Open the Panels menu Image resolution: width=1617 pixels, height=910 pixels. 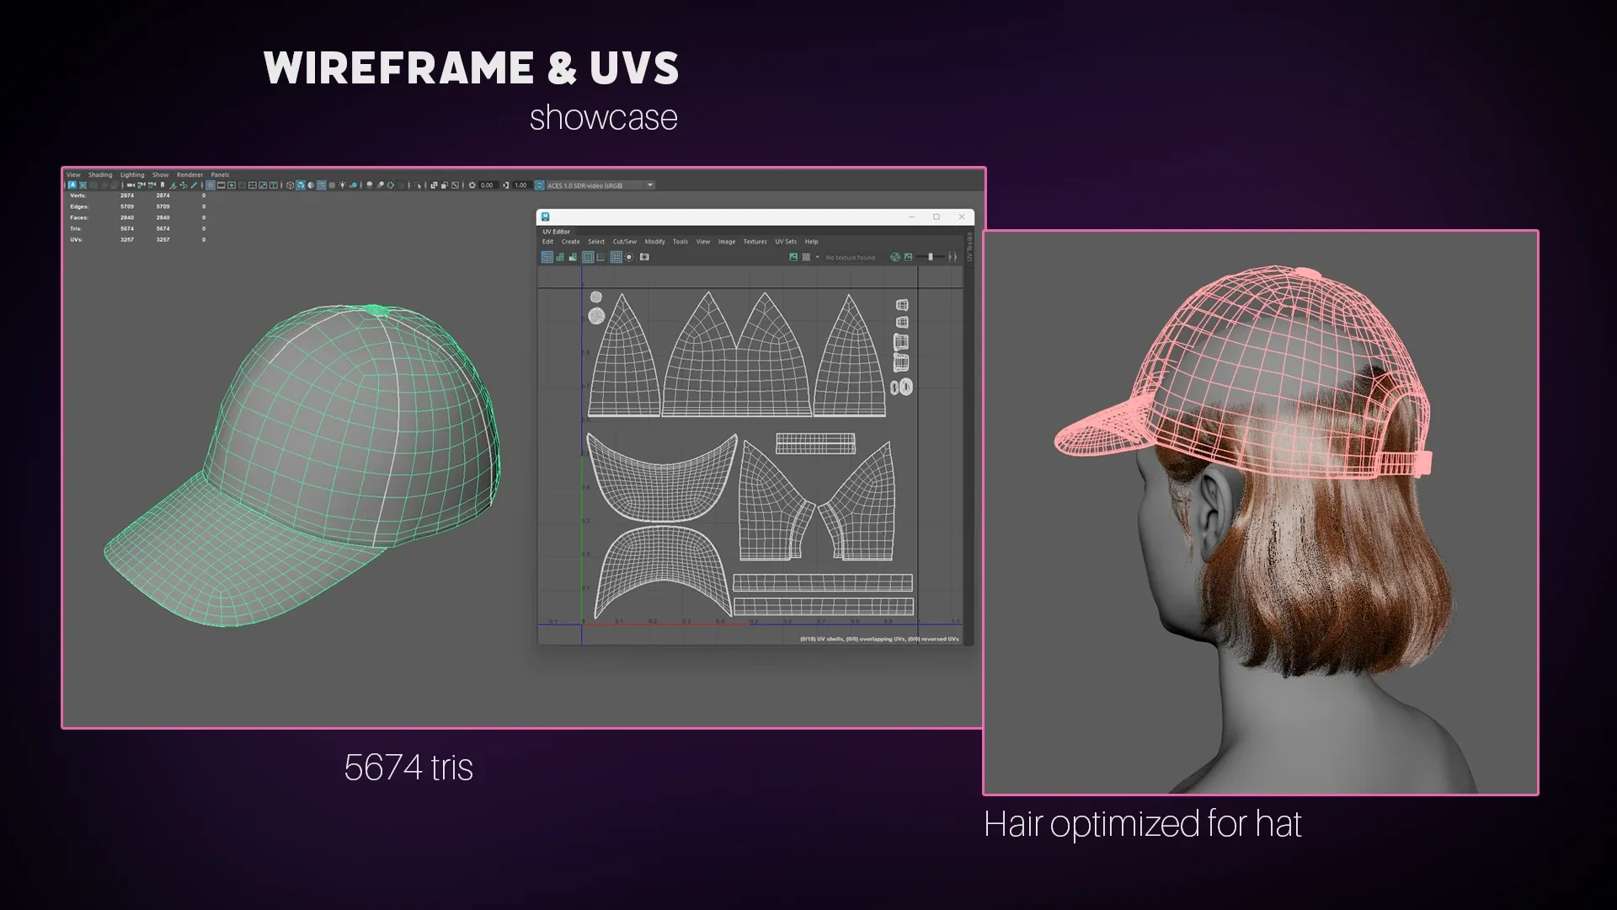[220, 175]
